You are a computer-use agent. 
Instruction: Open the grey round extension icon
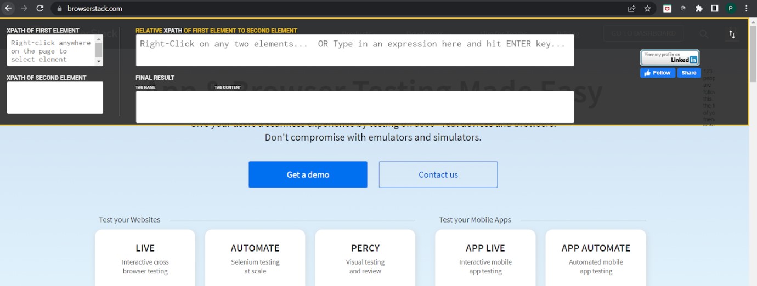pyautogui.click(x=683, y=8)
